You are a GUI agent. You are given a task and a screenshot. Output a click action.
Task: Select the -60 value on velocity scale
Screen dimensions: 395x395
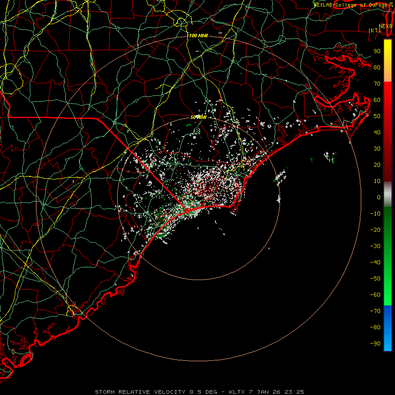tap(375, 295)
